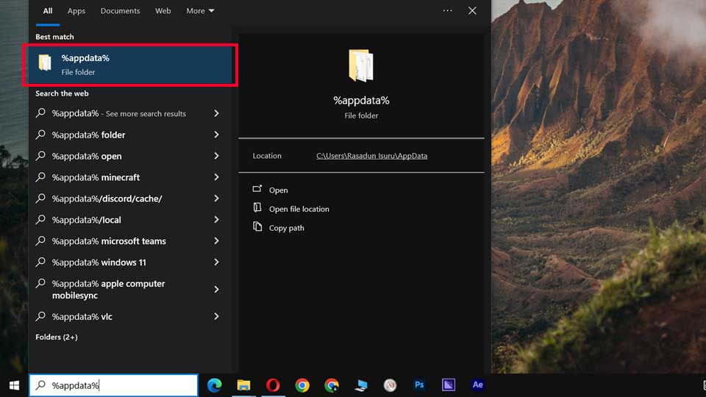706x397 pixels.
Task: Launch Opera browser from the taskbar
Action: click(273, 385)
